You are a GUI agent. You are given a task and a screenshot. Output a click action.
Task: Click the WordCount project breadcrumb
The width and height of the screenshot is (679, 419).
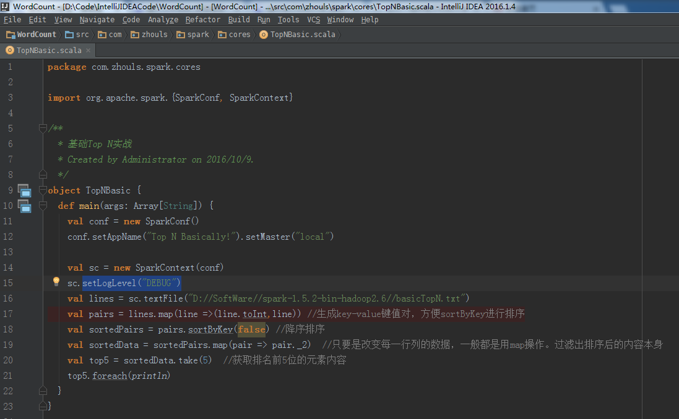click(x=31, y=35)
